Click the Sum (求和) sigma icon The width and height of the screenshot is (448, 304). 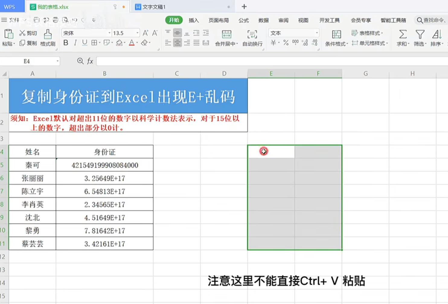coord(403,34)
